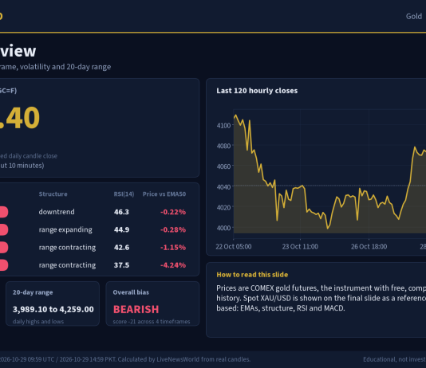Click the 4040 y-axis label

223,187
